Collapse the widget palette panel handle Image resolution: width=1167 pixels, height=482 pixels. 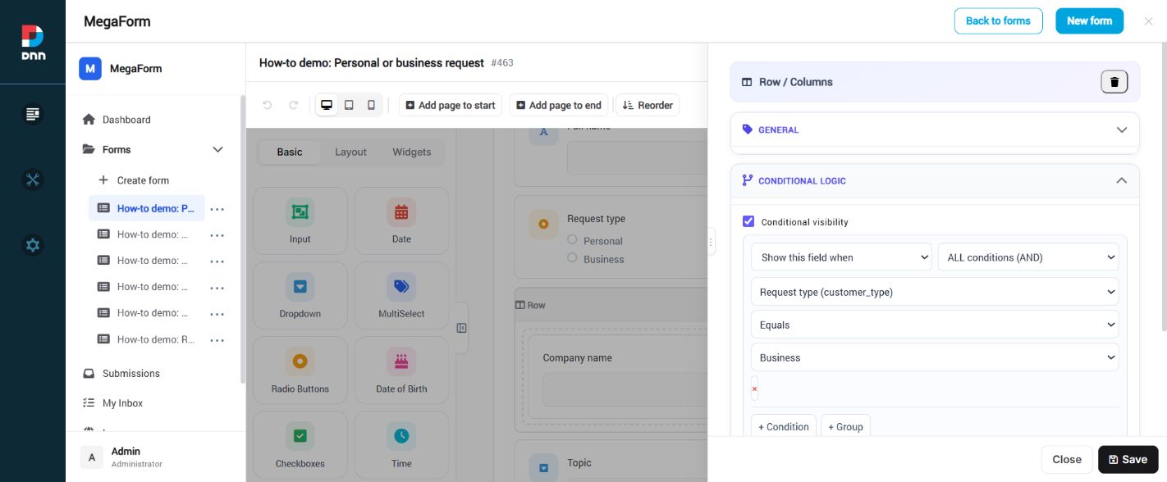click(x=461, y=328)
